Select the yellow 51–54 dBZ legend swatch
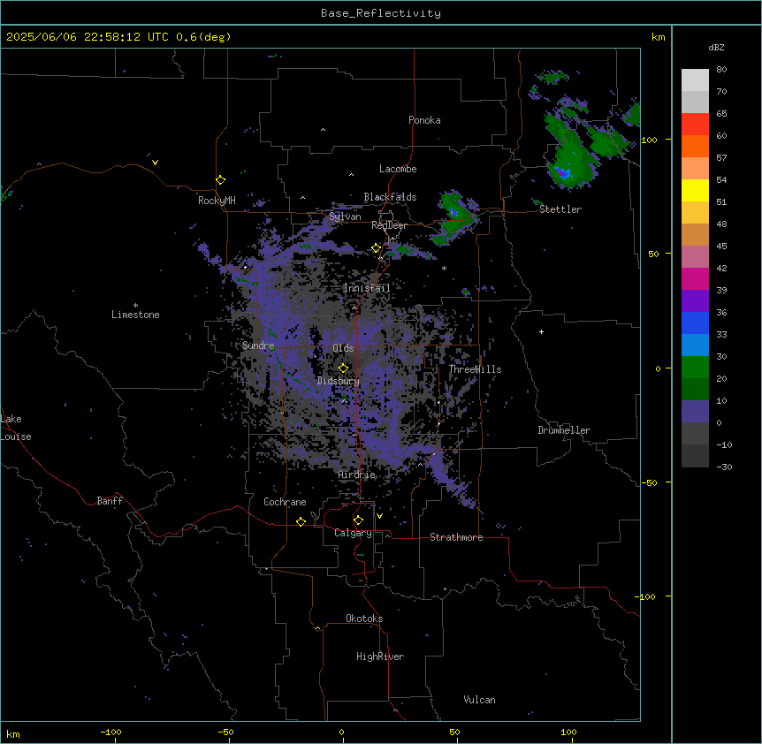 click(695, 190)
